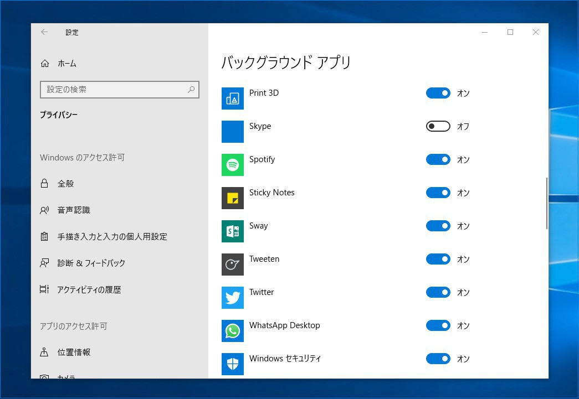
Task: Disable the Twitter background toggle
Action: (438, 292)
